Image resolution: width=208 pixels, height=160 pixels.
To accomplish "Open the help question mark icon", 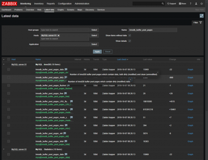I will (x=190, y=3).
